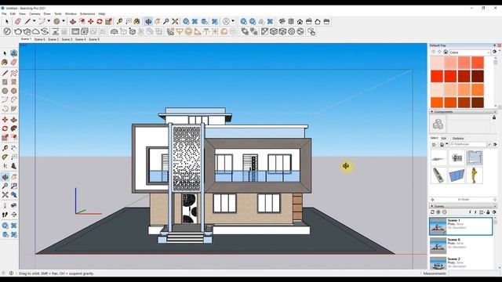Activate the Push/Pull tool in top toolbar
This screenshot has width=502, height=282.
[x=73, y=21]
